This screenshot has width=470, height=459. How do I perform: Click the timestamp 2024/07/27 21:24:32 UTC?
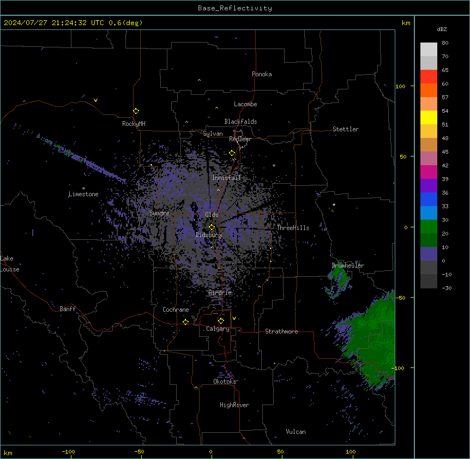point(54,23)
